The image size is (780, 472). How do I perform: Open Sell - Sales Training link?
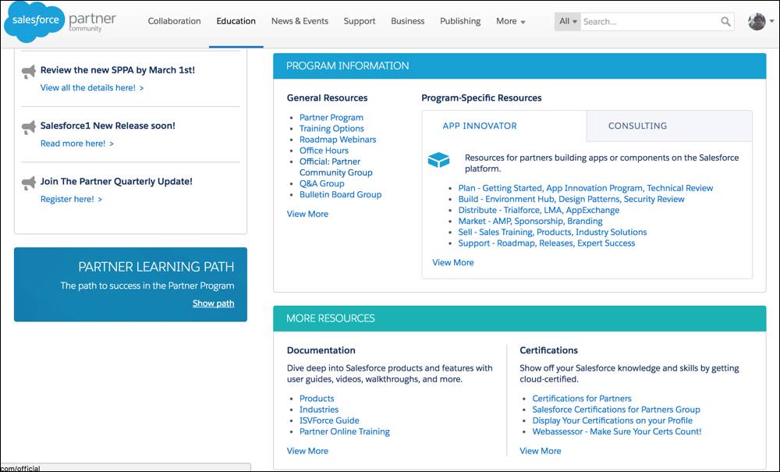(x=553, y=232)
